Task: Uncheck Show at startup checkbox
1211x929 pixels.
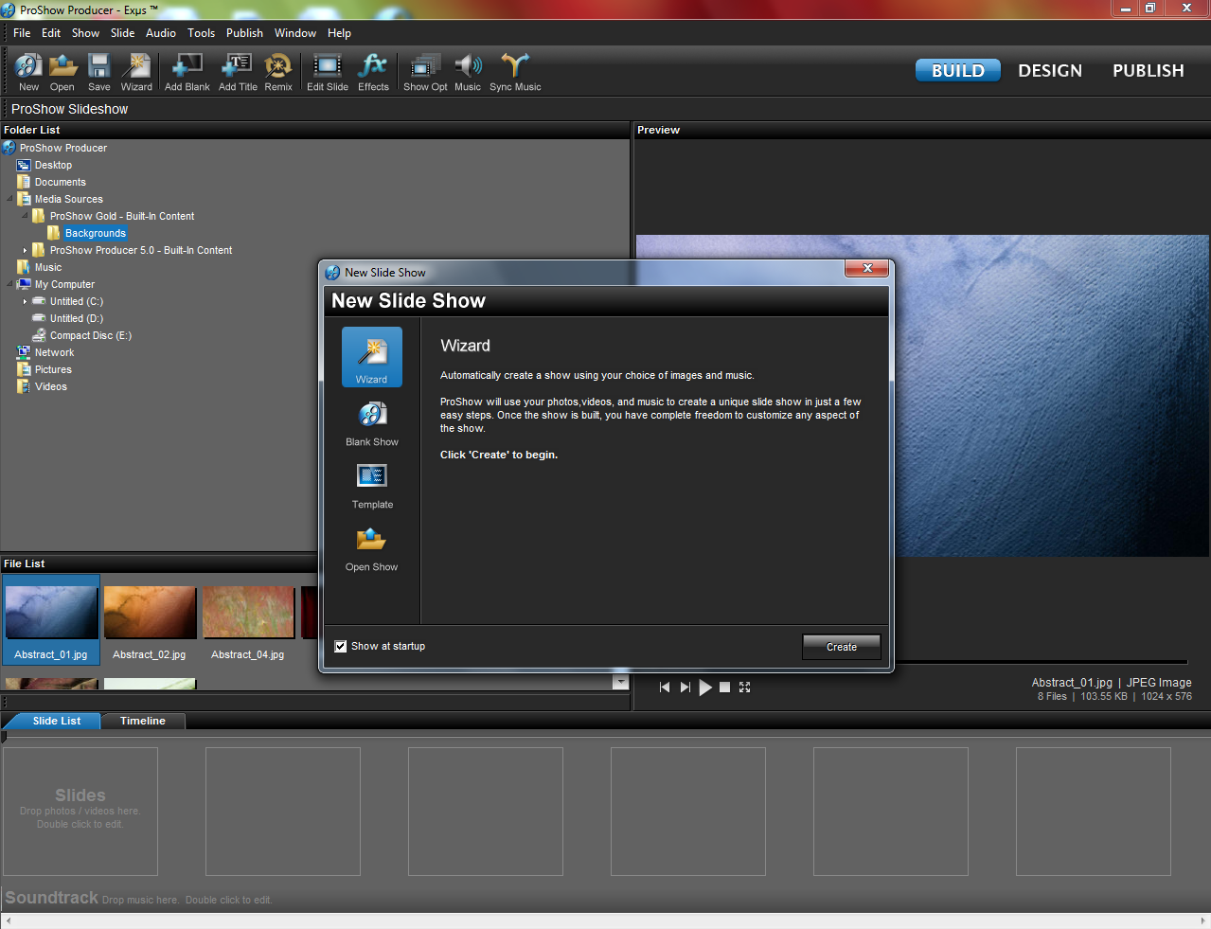Action: point(341,647)
